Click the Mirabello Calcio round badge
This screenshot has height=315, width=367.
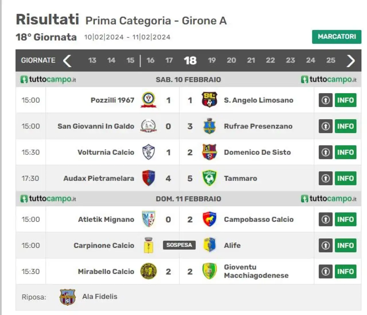tap(149, 271)
